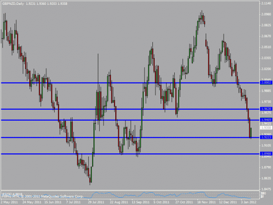The image size is (273, 205).
Task: Click the 1.9730 price axis value
Action: (x=266, y=102)
